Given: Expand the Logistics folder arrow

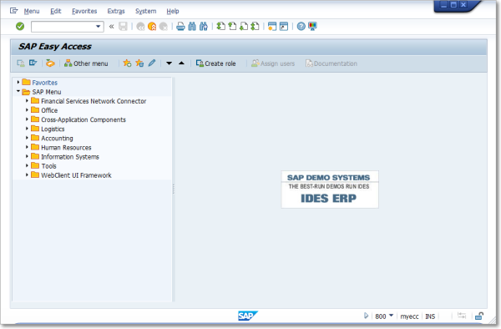Looking at the screenshot, I should (28, 129).
